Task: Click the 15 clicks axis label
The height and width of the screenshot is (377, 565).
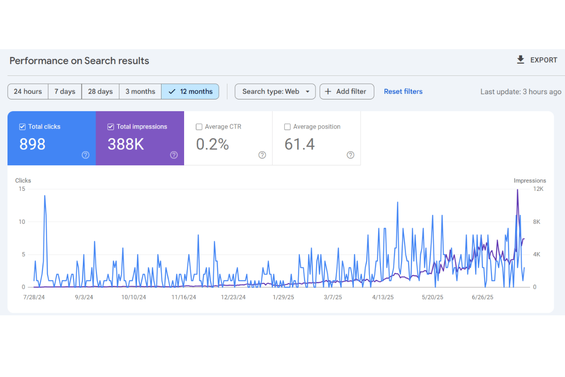Action: pos(22,189)
